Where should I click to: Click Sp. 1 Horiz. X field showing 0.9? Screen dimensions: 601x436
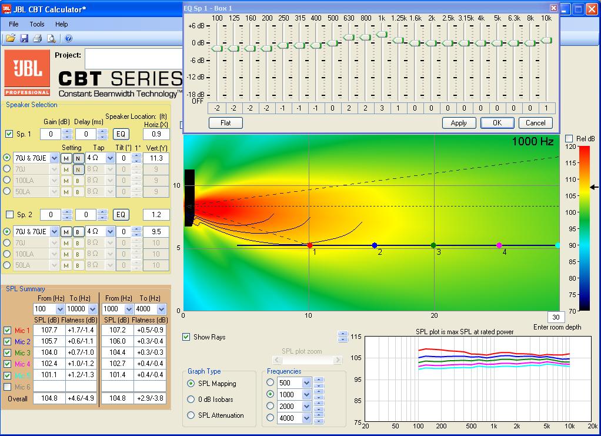coord(156,134)
